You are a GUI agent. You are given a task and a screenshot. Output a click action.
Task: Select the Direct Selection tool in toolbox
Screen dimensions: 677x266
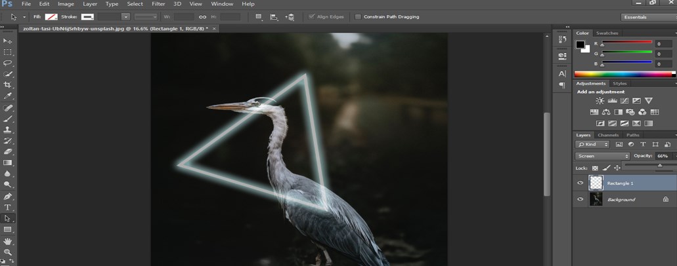click(7, 219)
